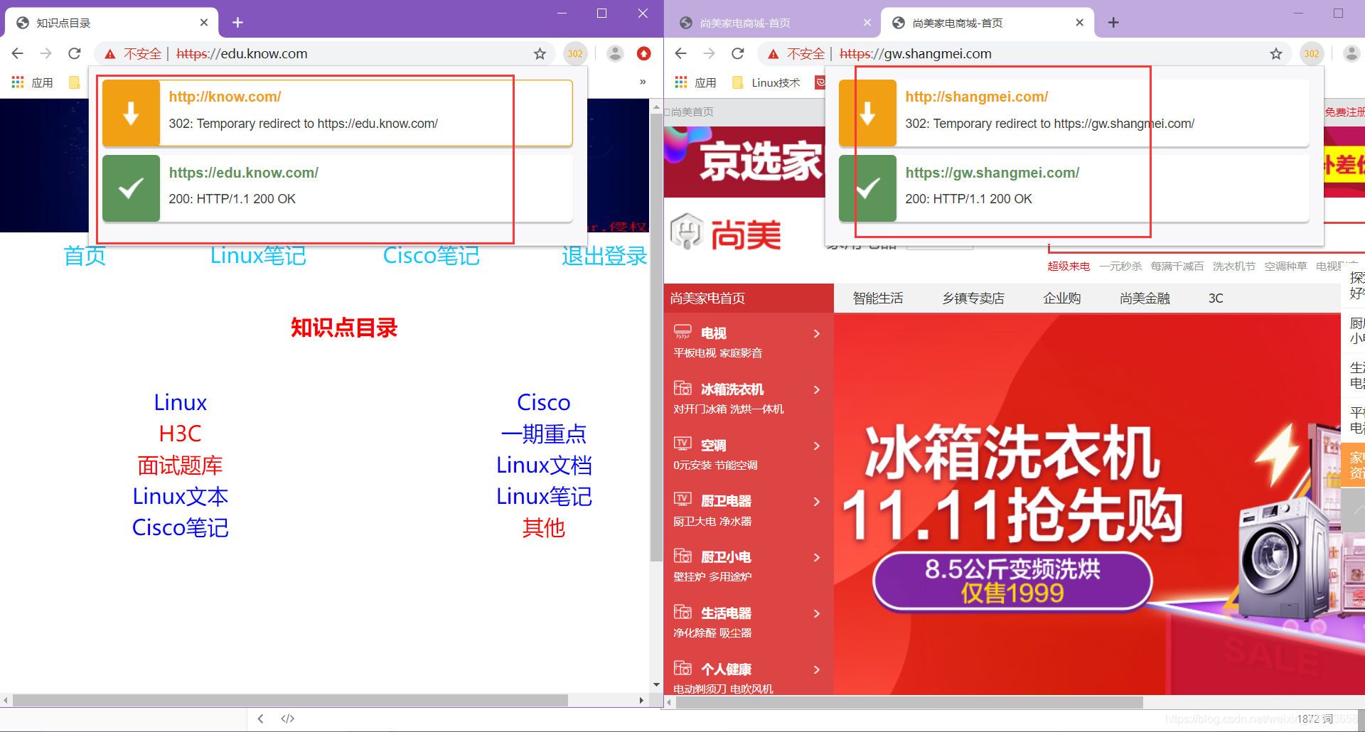Click the red arrow extension icon next to the avatar
1365x732 pixels.
pyautogui.click(x=644, y=53)
